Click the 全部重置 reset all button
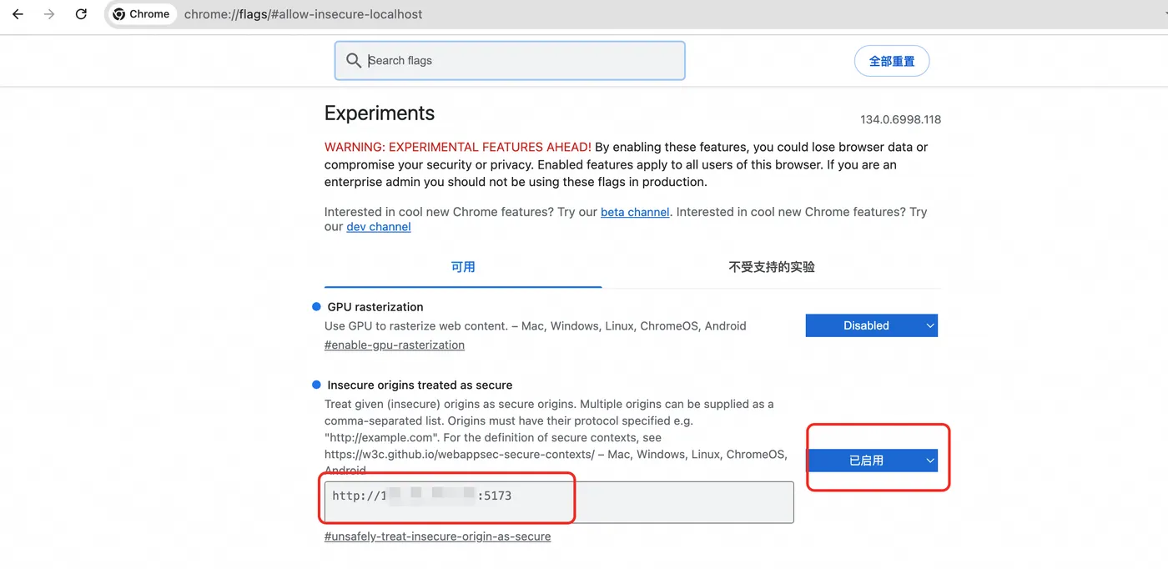The image size is (1168, 569). point(892,61)
